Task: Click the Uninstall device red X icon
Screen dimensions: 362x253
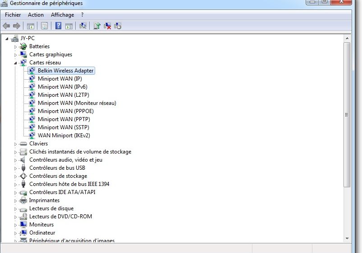Action: [107, 26]
